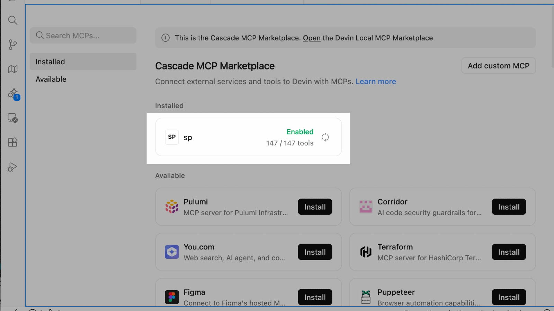554x311 pixels.
Task: Click the Corridor card title
Action: coord(392,202)
